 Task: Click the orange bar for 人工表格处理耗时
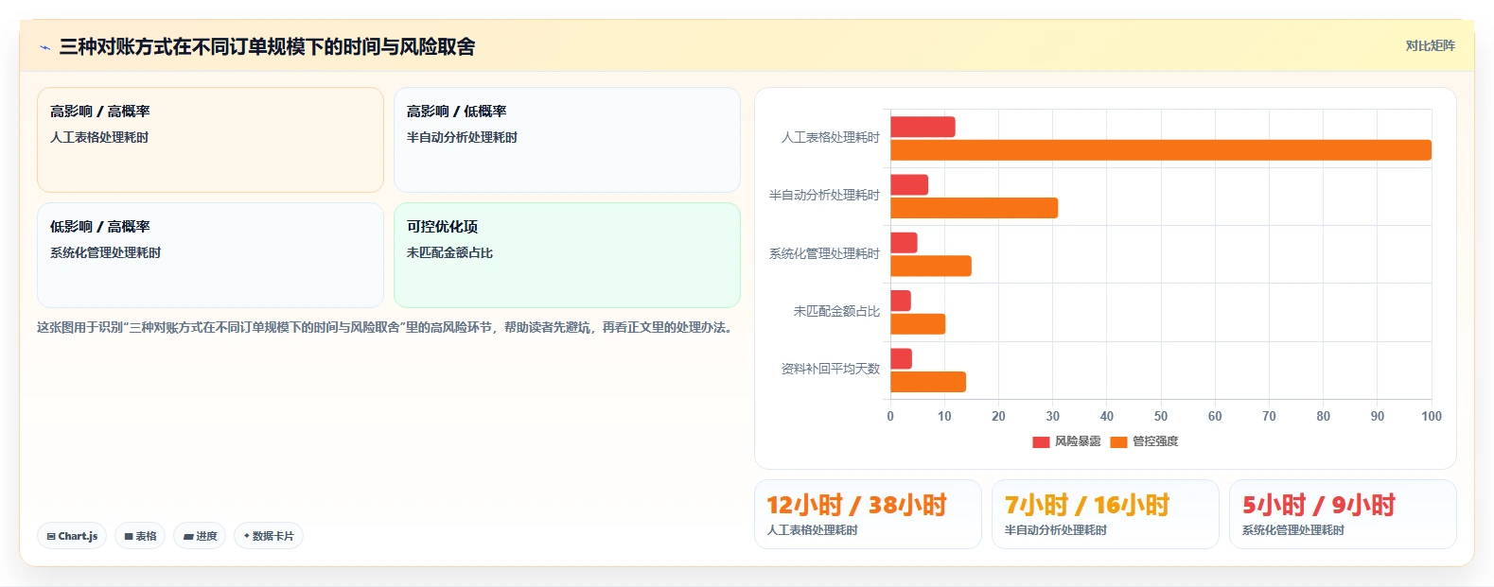1161,150
